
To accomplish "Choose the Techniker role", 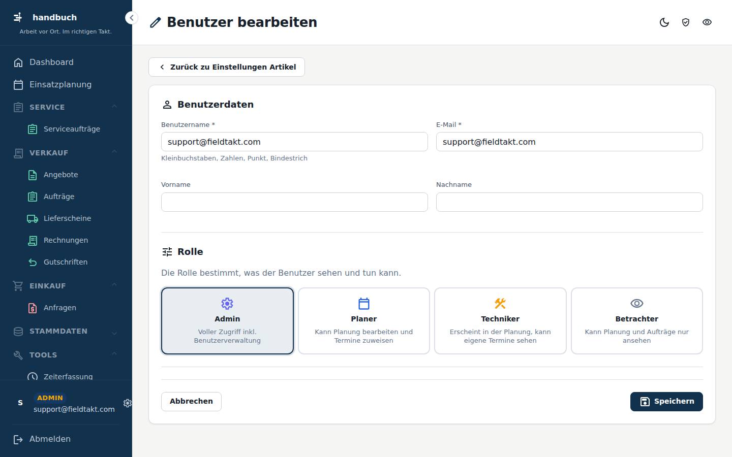I will pyautogui.click(x=500, y=321).
